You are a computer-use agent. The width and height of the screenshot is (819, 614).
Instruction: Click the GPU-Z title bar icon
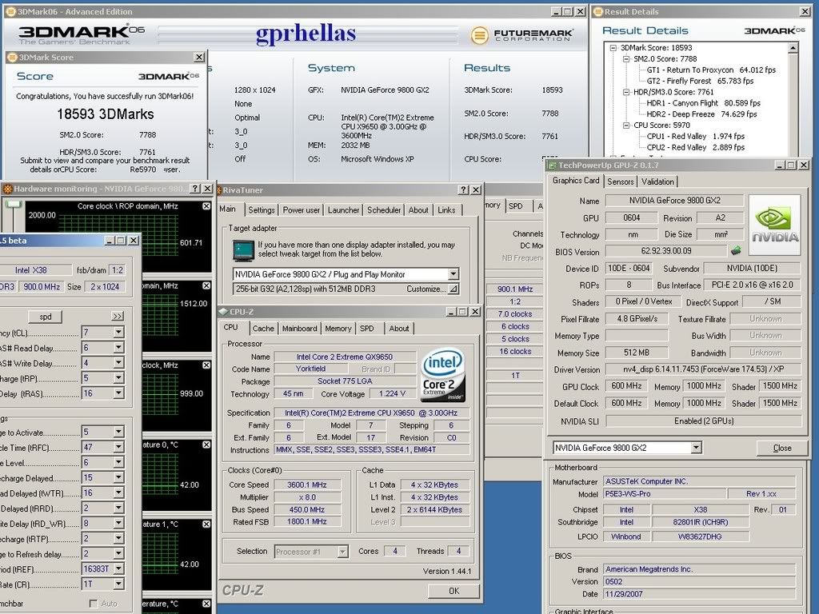552,165
